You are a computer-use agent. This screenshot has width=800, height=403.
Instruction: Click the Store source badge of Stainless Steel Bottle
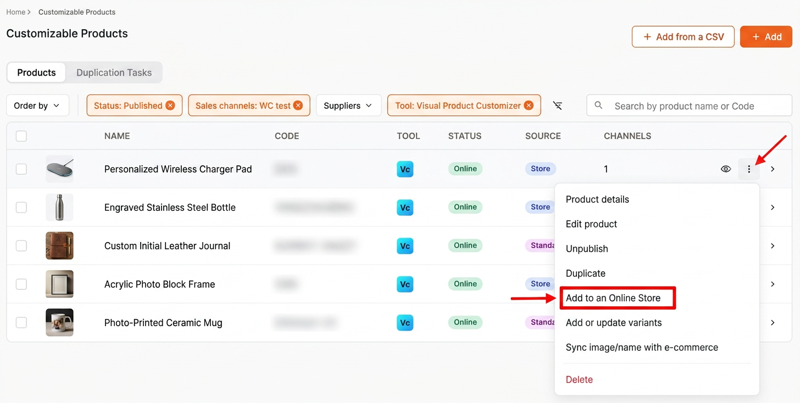[x=541, y=207]
